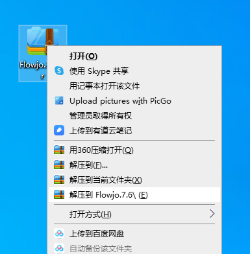Screen dimensions: 250x254
Task: Click archive icon beside 解压到当前文件夹
Action: [59, 179]
